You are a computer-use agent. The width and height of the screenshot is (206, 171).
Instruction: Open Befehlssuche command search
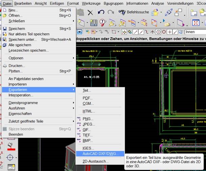[133, 13]
